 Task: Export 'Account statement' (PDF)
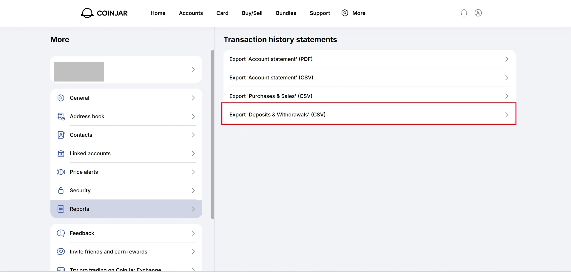pos(370,59)
